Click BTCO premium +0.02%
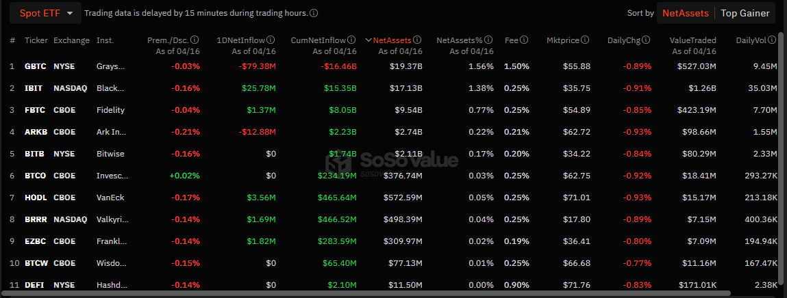Viewport: 787px width, 298px height. (186, 176)
